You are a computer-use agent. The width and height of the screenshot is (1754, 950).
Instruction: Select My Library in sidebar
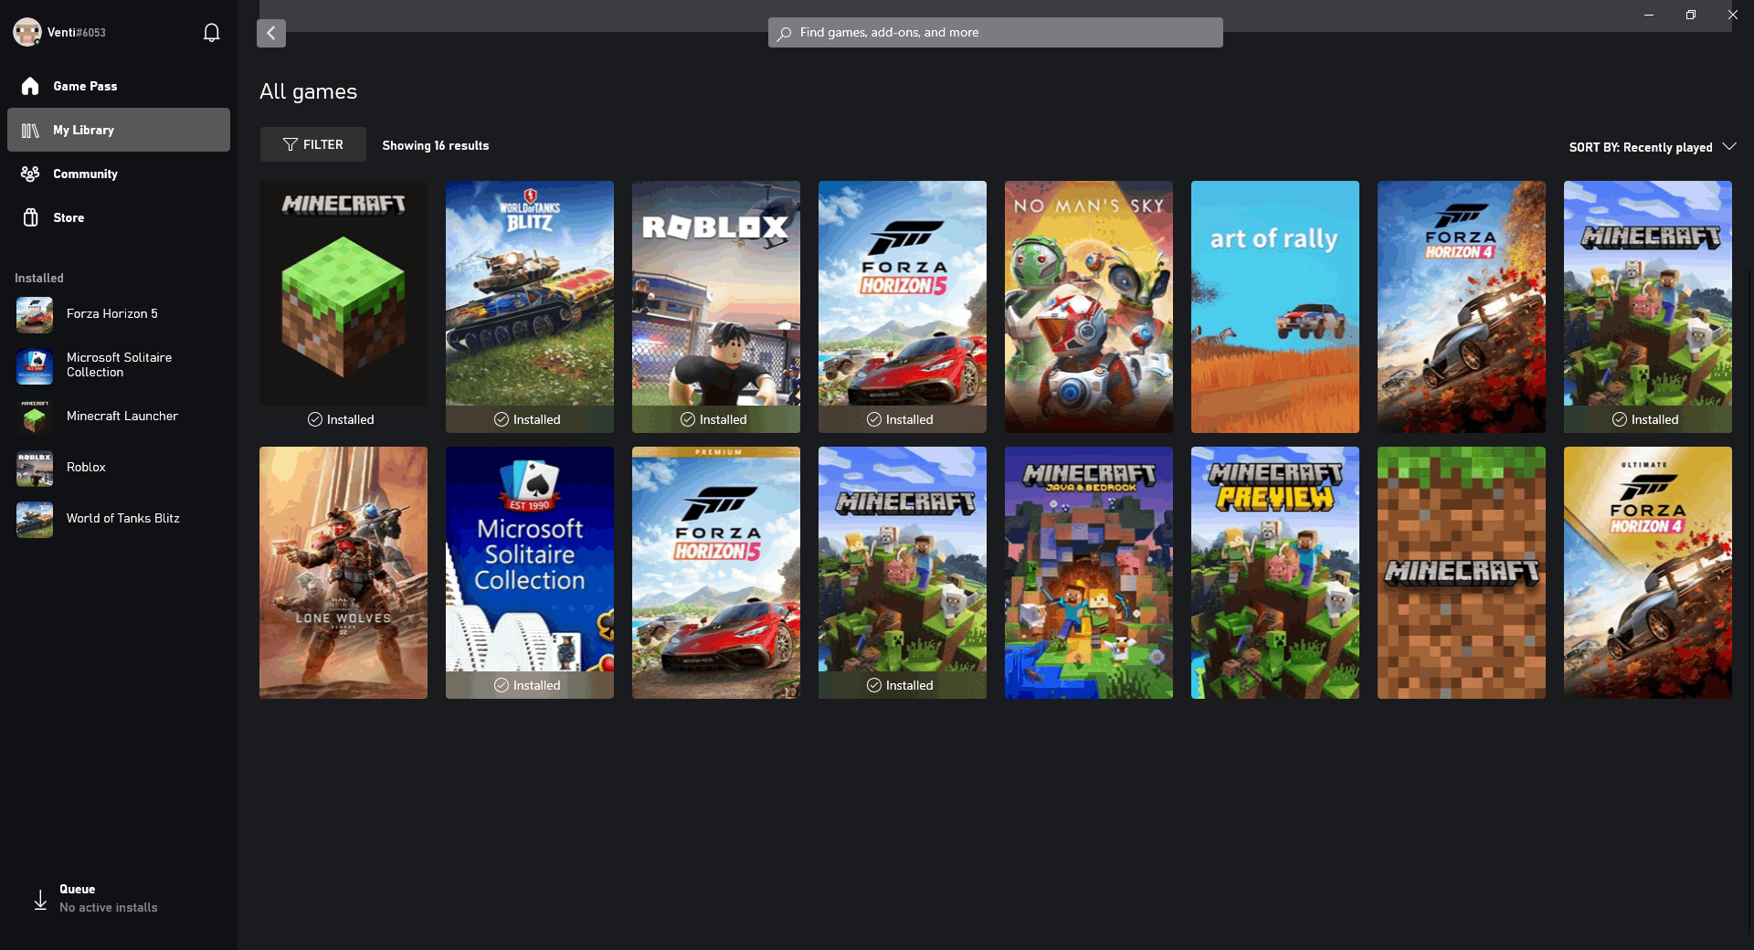[x=119, y=130]
